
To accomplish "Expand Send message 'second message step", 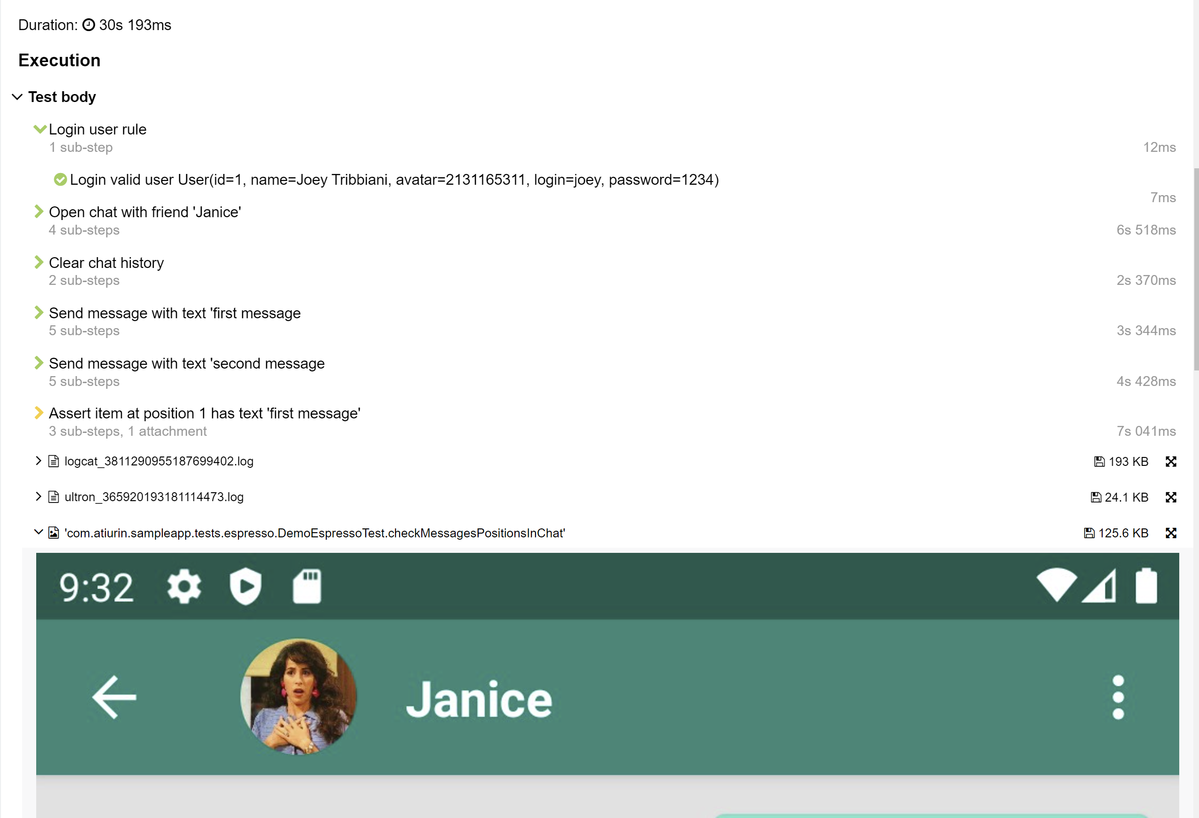I will coord(39,363).
